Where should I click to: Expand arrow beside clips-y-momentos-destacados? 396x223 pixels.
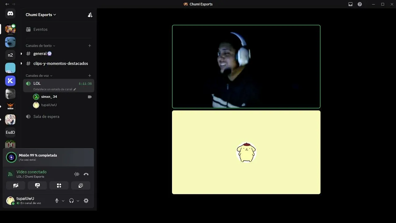21,63
